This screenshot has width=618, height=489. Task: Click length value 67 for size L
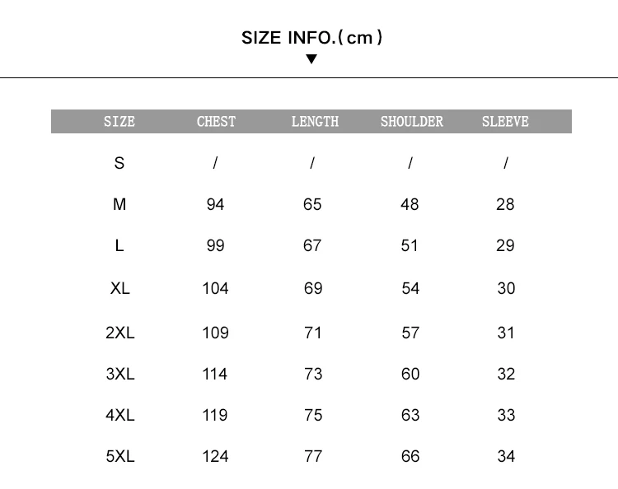click(x=312, y=245)
